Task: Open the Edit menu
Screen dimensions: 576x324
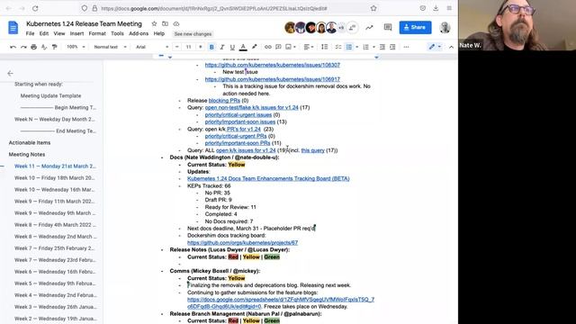Action: coord(44,33)
